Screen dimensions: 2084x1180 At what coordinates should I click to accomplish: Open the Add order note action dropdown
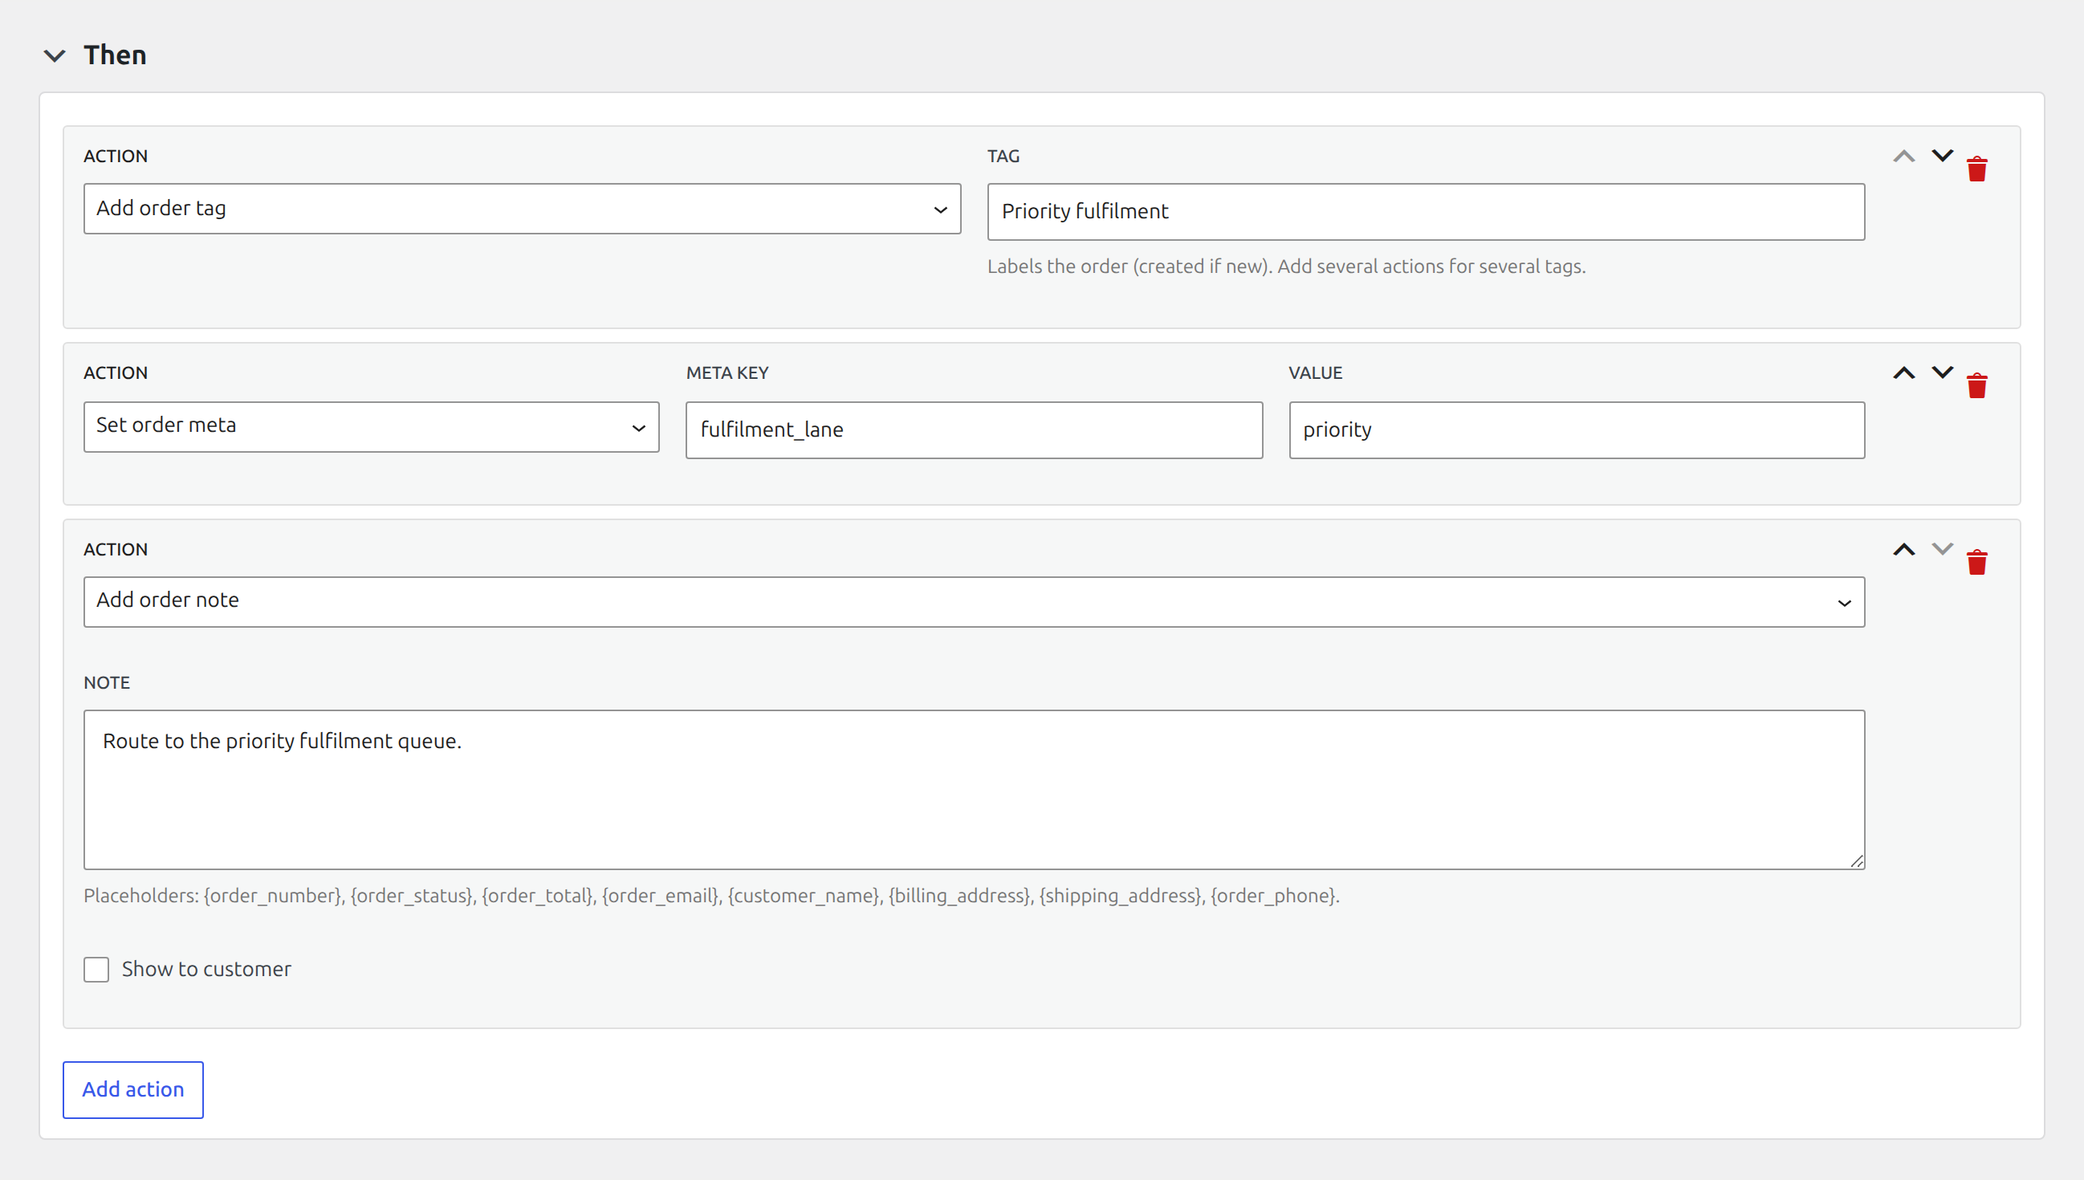pyautogui.click(x=974, y=601)
